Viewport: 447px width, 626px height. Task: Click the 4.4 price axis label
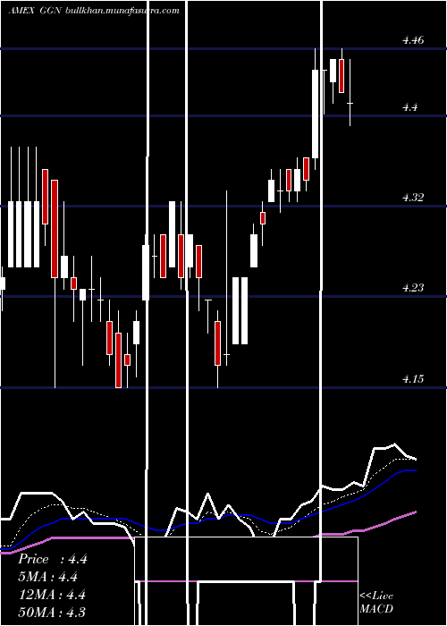pyautogui.click(x=409, y=107)
